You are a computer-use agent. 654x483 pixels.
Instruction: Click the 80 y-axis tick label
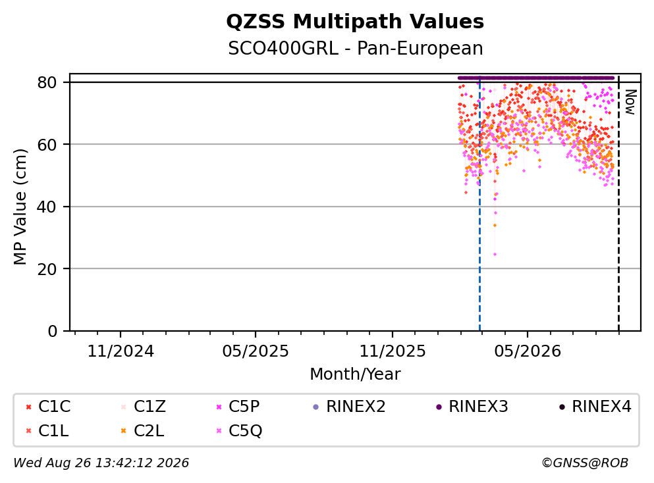[47, 82]
